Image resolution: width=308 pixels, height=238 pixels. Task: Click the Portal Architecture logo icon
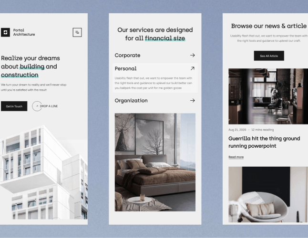pyautogui.click(x=5, y=32)
